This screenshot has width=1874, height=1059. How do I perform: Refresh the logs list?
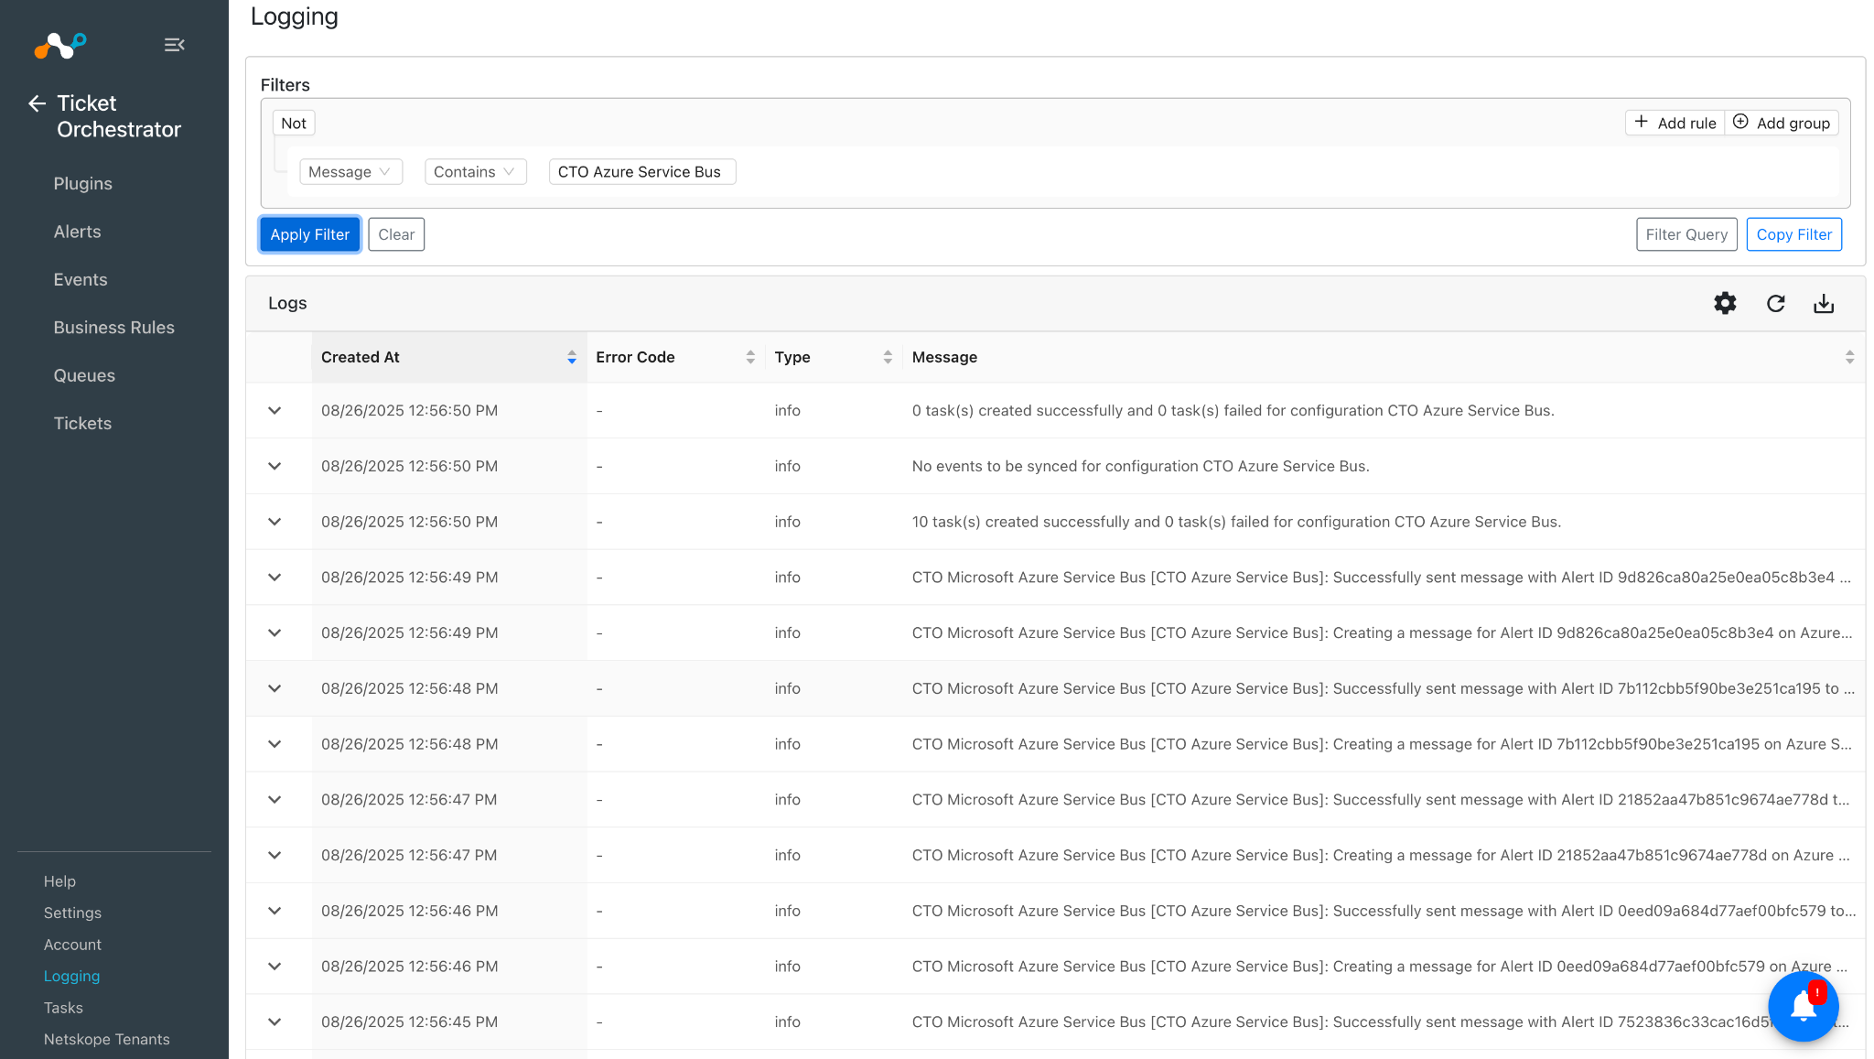tap(1776, 304)
